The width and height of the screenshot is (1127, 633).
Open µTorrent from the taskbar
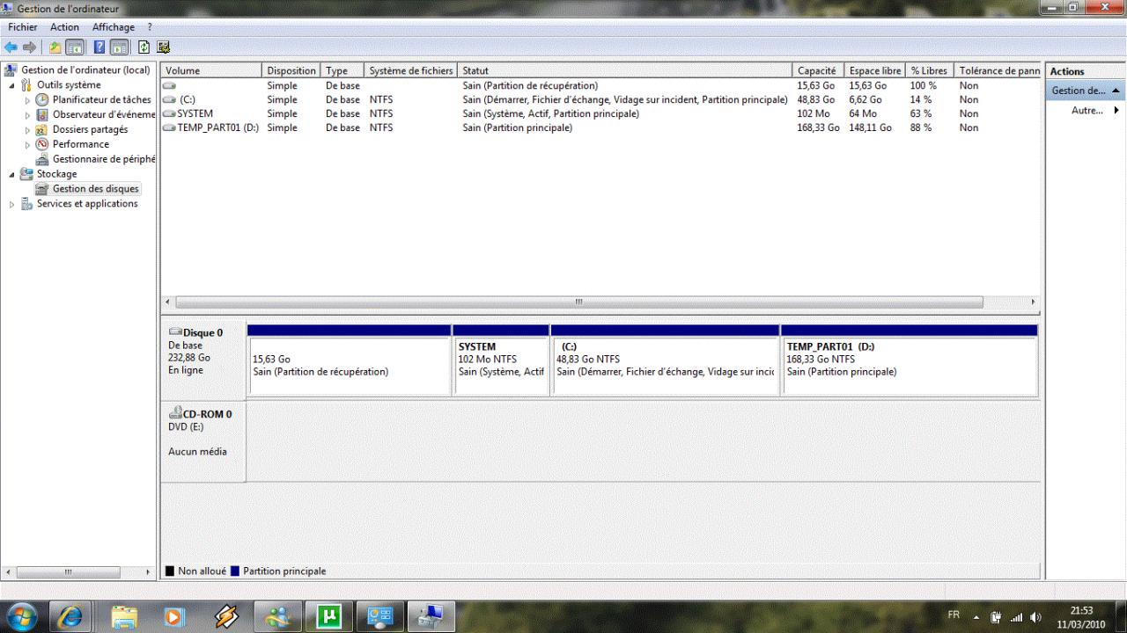tap(328, 616)
